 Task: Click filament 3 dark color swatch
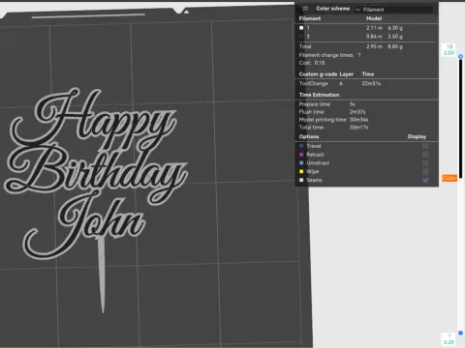click(x=301, y=37)
